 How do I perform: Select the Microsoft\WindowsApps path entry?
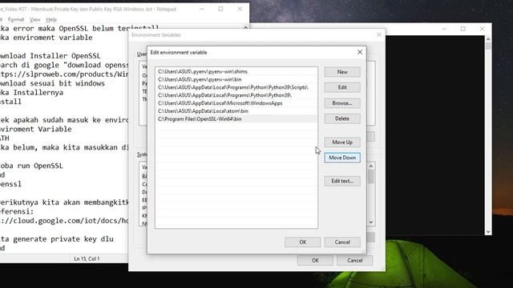pos(236,103)
